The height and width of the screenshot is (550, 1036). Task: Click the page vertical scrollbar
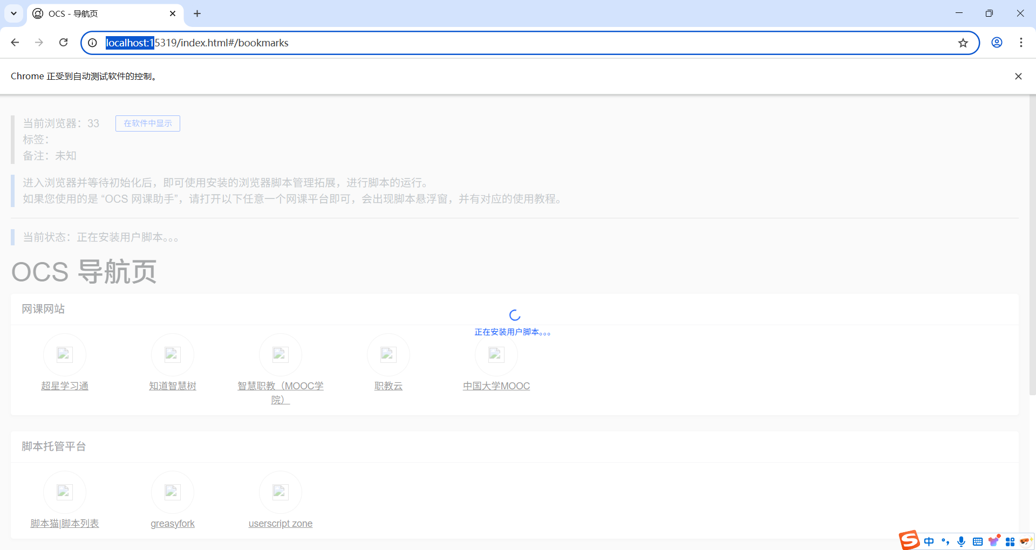pos(1032,245)
